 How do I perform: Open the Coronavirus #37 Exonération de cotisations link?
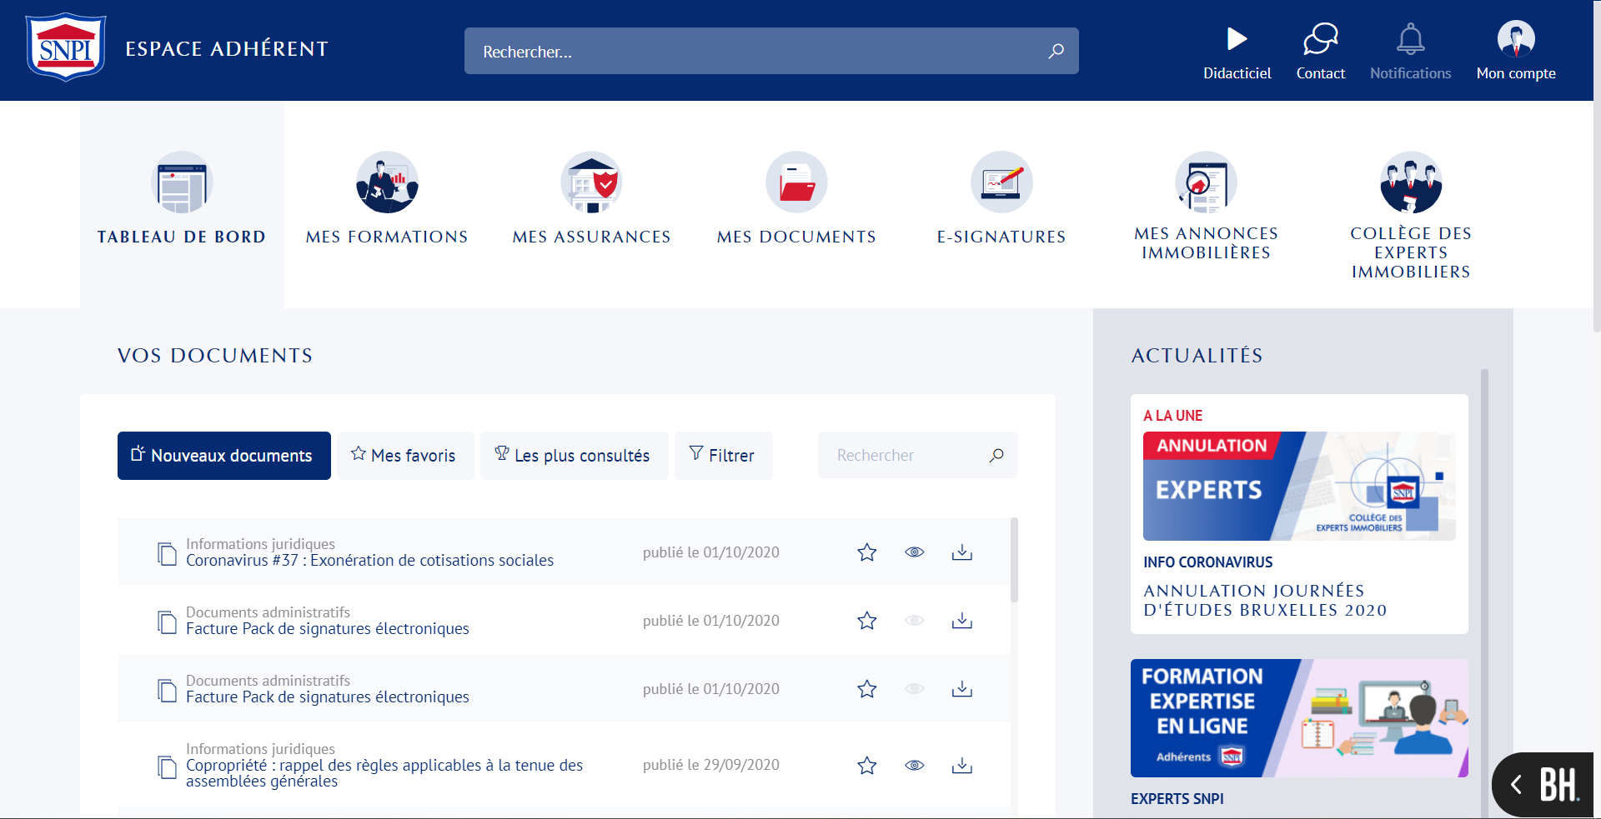click(369, 561)
